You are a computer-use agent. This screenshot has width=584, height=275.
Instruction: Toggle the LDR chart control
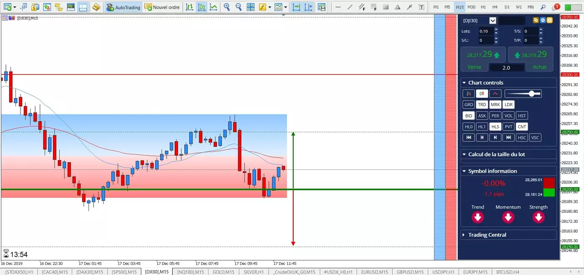click(x=509, y=105)
